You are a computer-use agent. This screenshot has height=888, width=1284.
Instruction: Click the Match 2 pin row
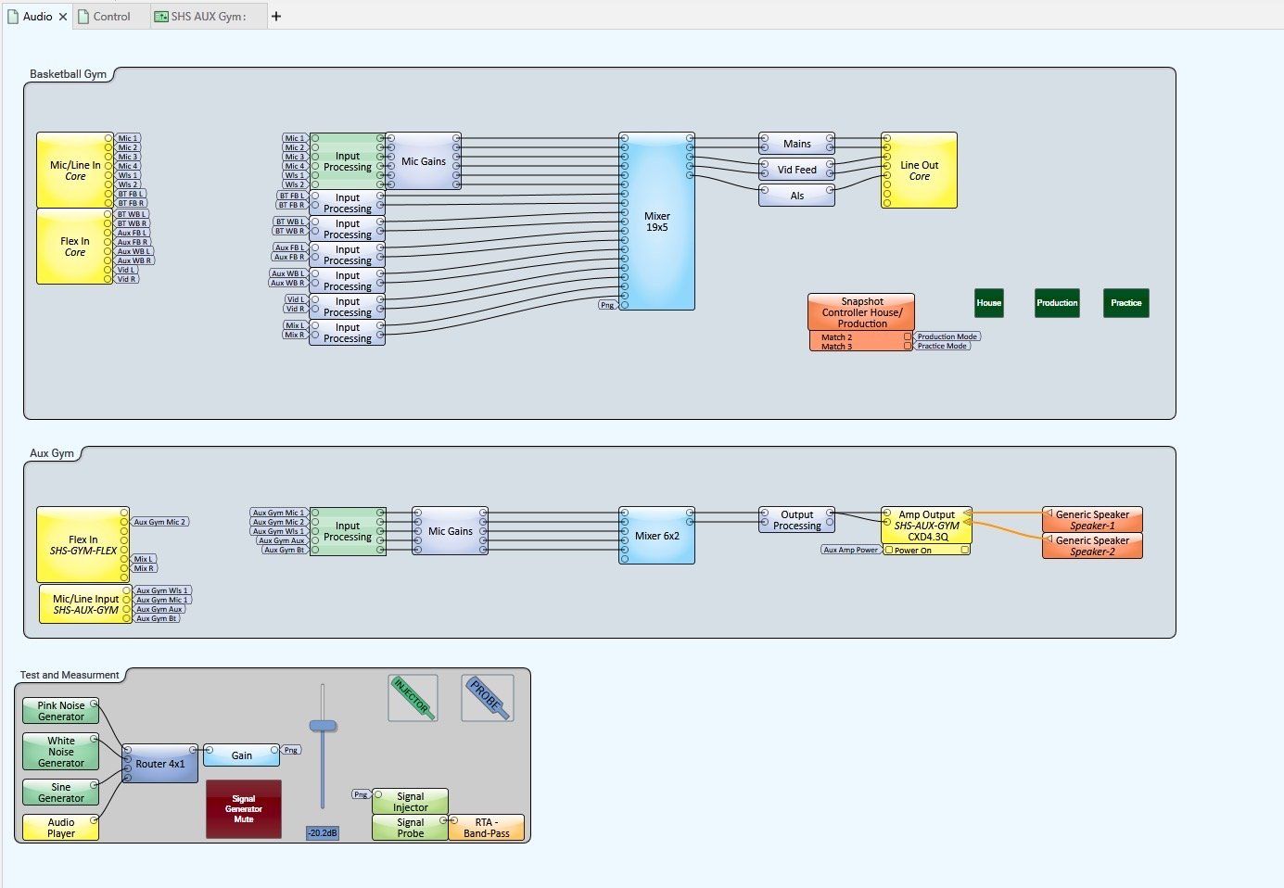click(x=861, y=337)
